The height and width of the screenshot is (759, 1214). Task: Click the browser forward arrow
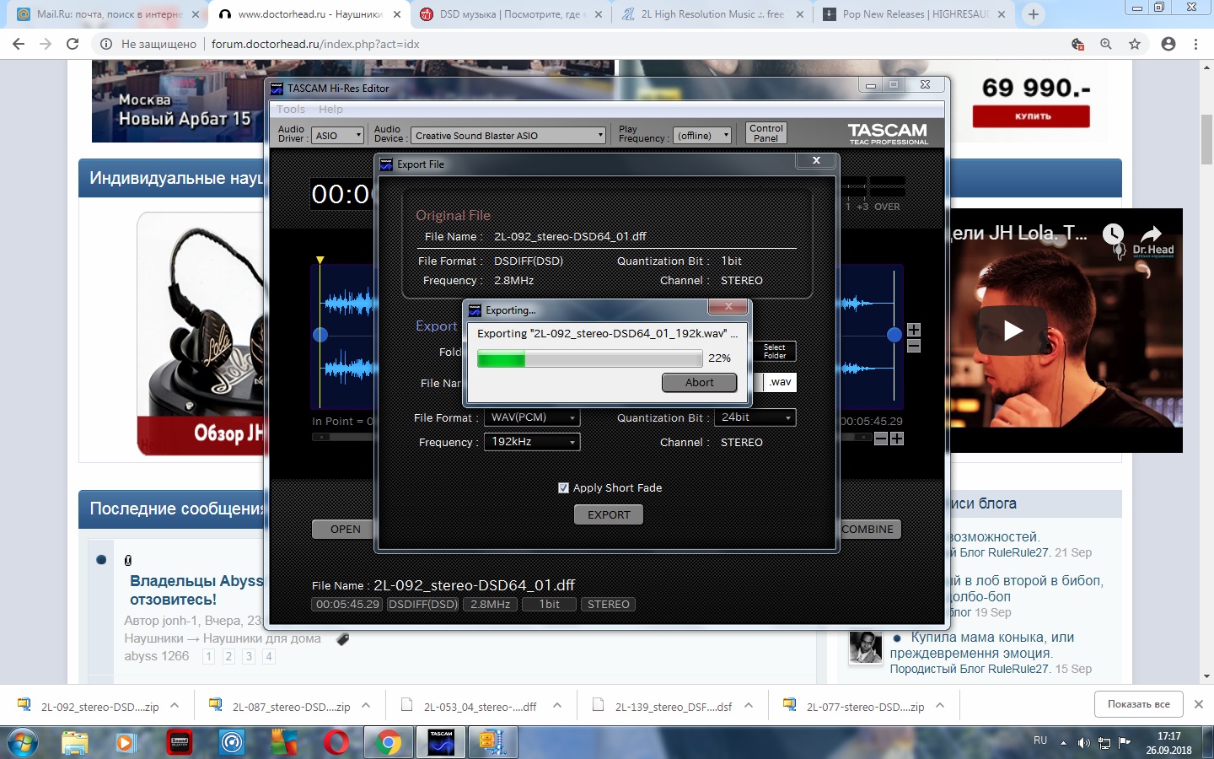pos(46,44)
